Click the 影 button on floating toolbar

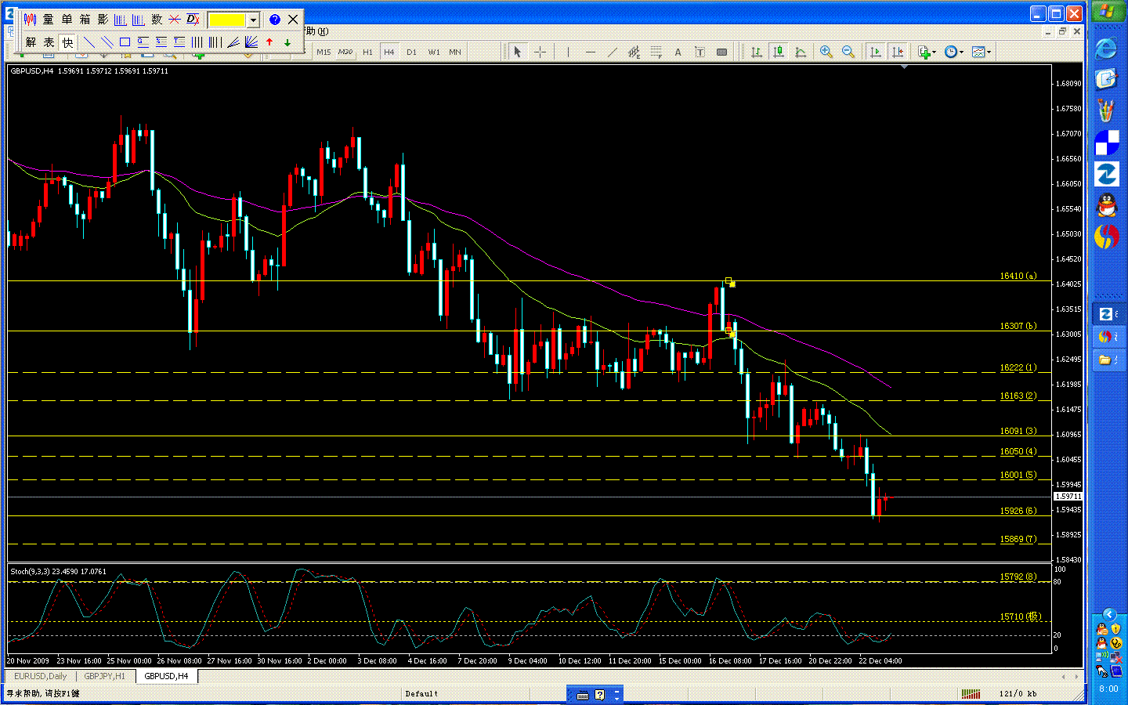(103, 20)
